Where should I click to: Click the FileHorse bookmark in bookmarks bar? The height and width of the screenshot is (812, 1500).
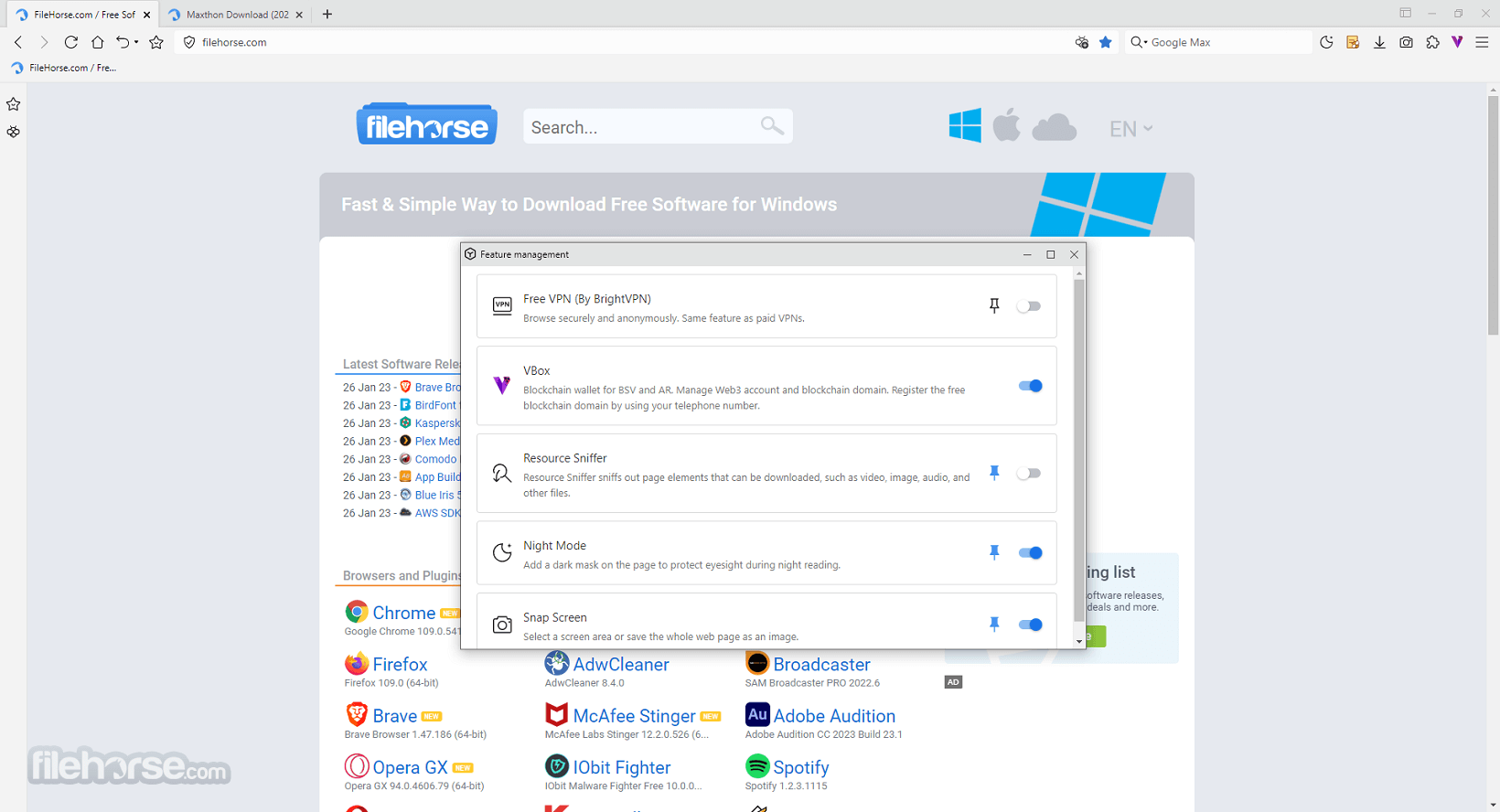[64, 68]
